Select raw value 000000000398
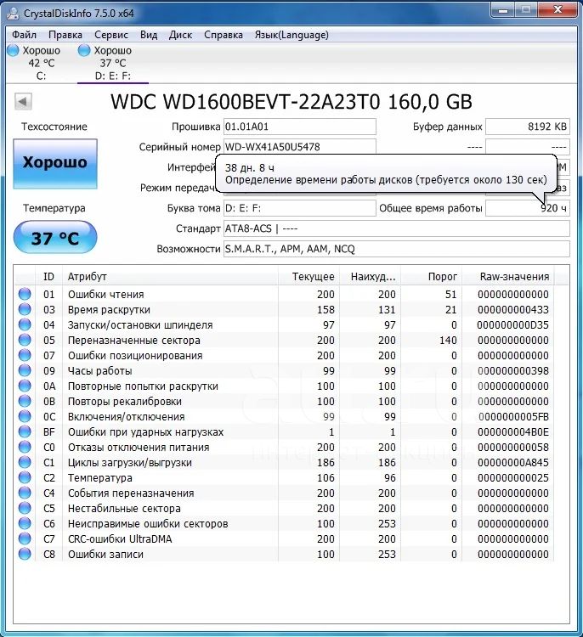Image resolution: width=583 pixels, height=637 pixels. pyautogui.click(x=512, y=371)
